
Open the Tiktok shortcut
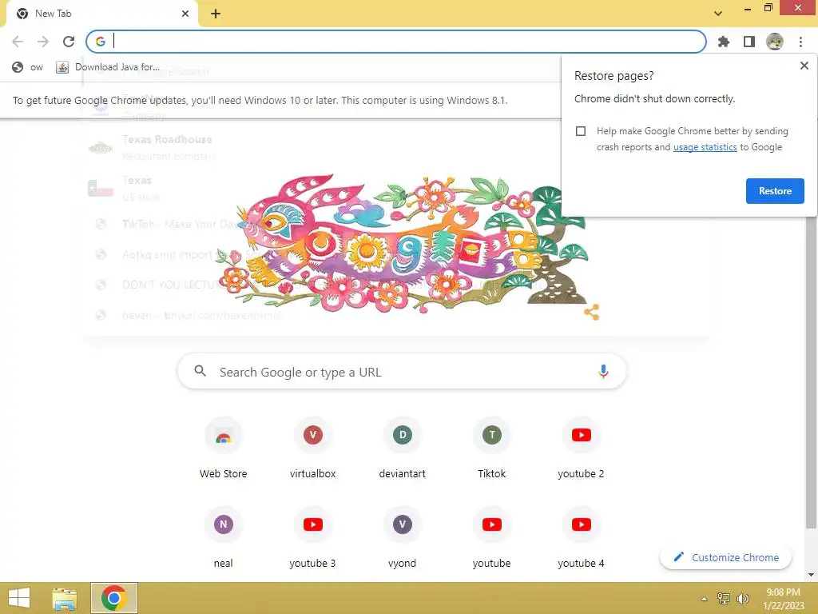(x=491, y=449)
